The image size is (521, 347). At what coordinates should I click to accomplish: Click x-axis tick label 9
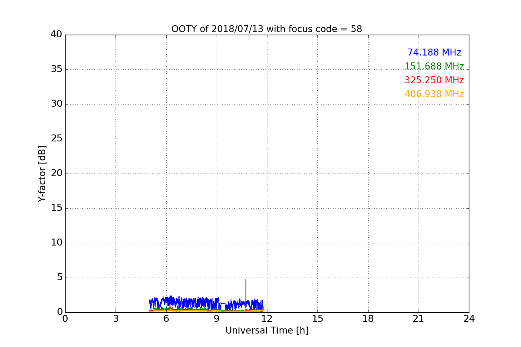(x=217, y=318)
